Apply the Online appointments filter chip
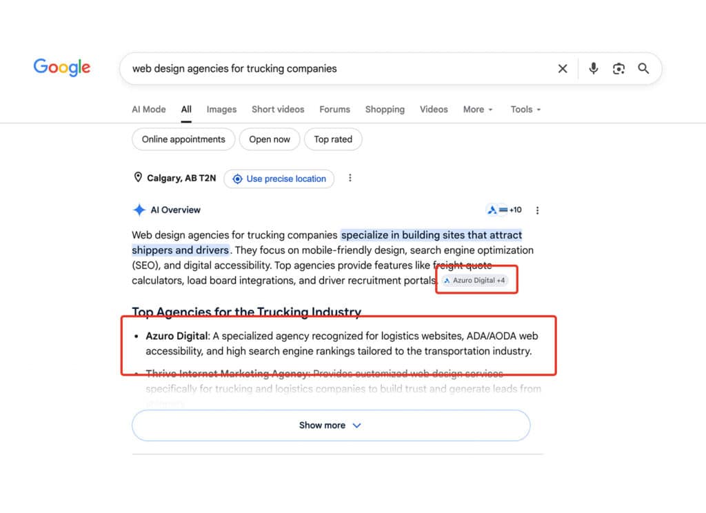Image resolution: width=706 pixels, height=513 pixels. click(x=183, y=139)
